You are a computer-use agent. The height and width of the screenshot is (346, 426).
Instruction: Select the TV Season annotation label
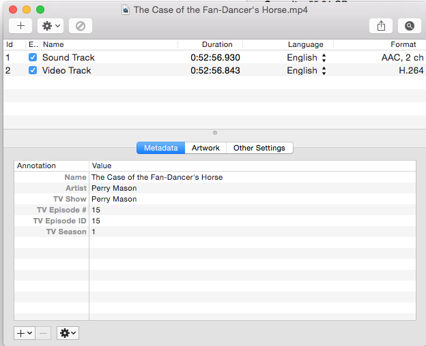pos(66,232)
